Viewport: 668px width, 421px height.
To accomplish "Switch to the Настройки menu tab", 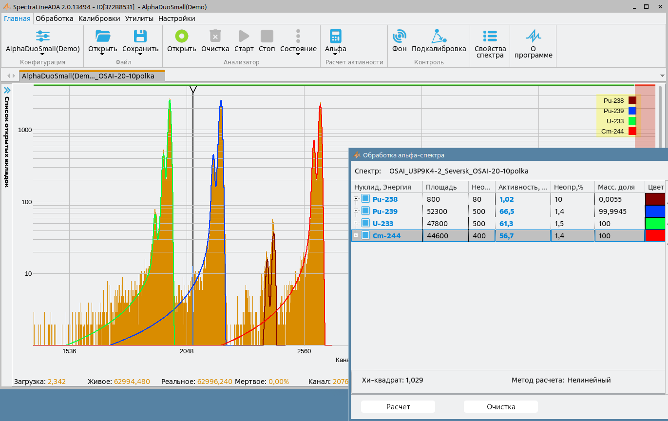I will [176, 19].
